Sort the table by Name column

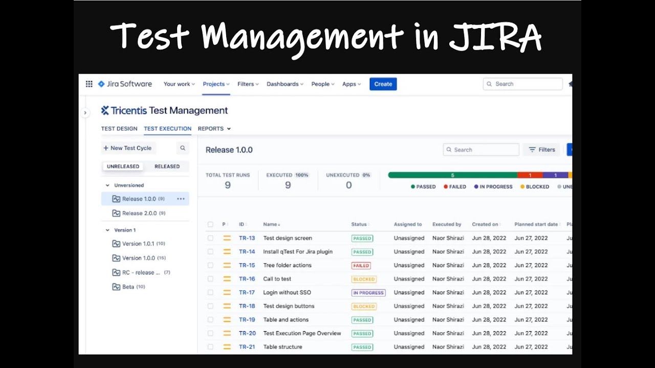(271, 224)
